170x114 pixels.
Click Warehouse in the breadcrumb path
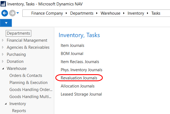coord(111,13)
